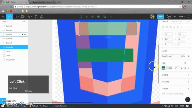Reload the page in Chrome
This screenshot has width=192, height=108.
click(11, 7)
